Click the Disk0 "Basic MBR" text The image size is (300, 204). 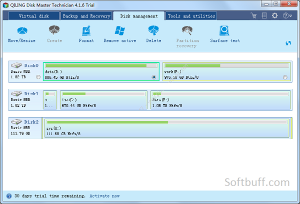coord(20,71)
